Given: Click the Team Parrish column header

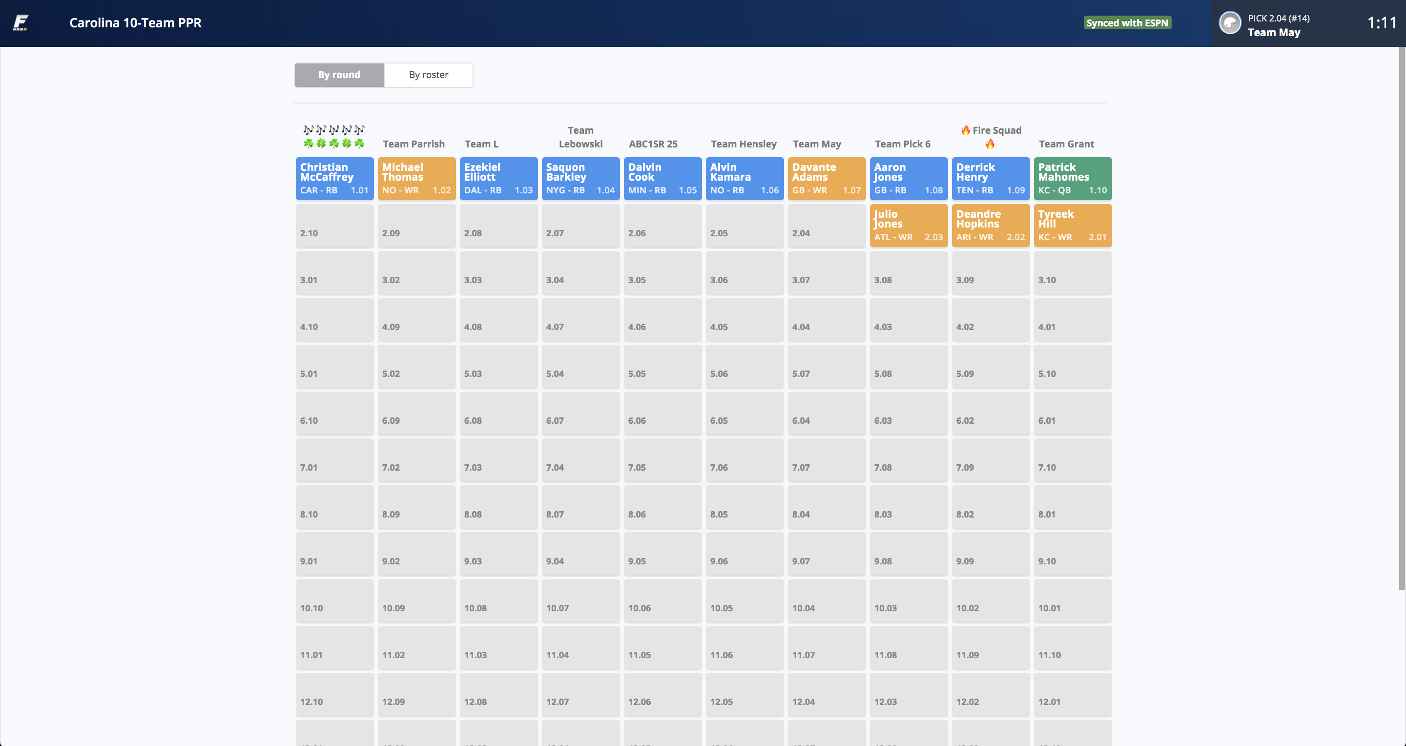Looking at the screenshot, I should pyautogui.click(x=414, y=144).
